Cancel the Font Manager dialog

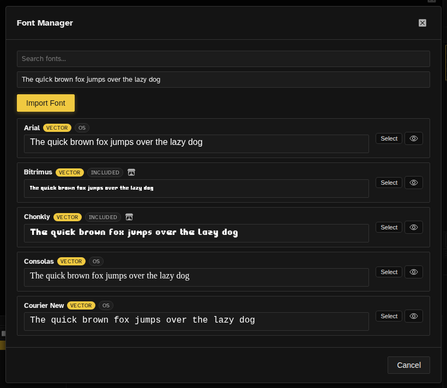pos(408,365)
